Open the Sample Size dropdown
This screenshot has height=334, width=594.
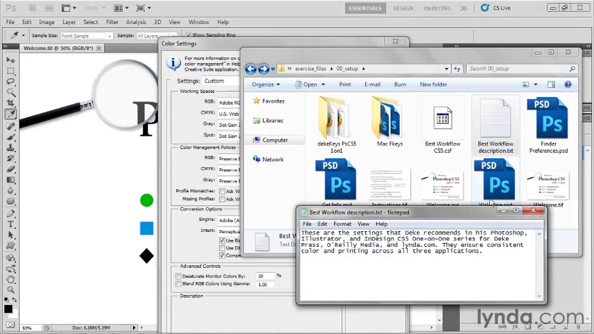coord(86,36)
